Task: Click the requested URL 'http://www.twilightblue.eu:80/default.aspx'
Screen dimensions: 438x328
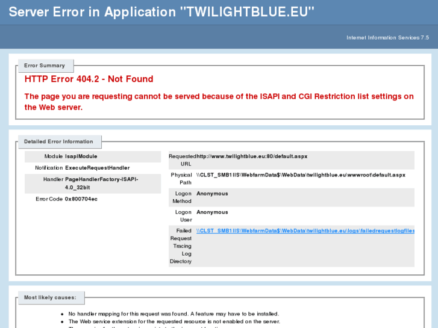Action: (252, 156)
